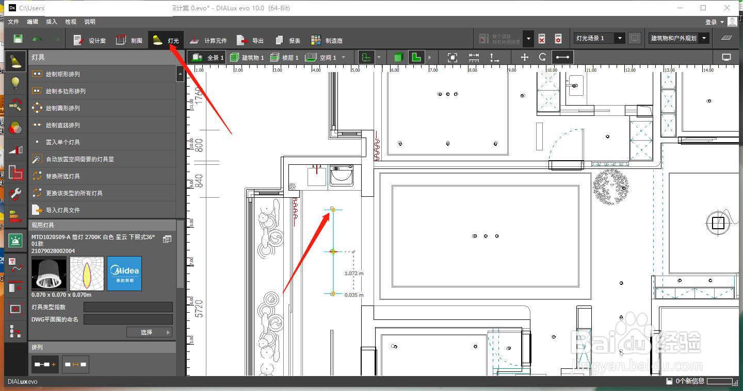
Task: Select the energy consumption tool
Action: (15, 216)
